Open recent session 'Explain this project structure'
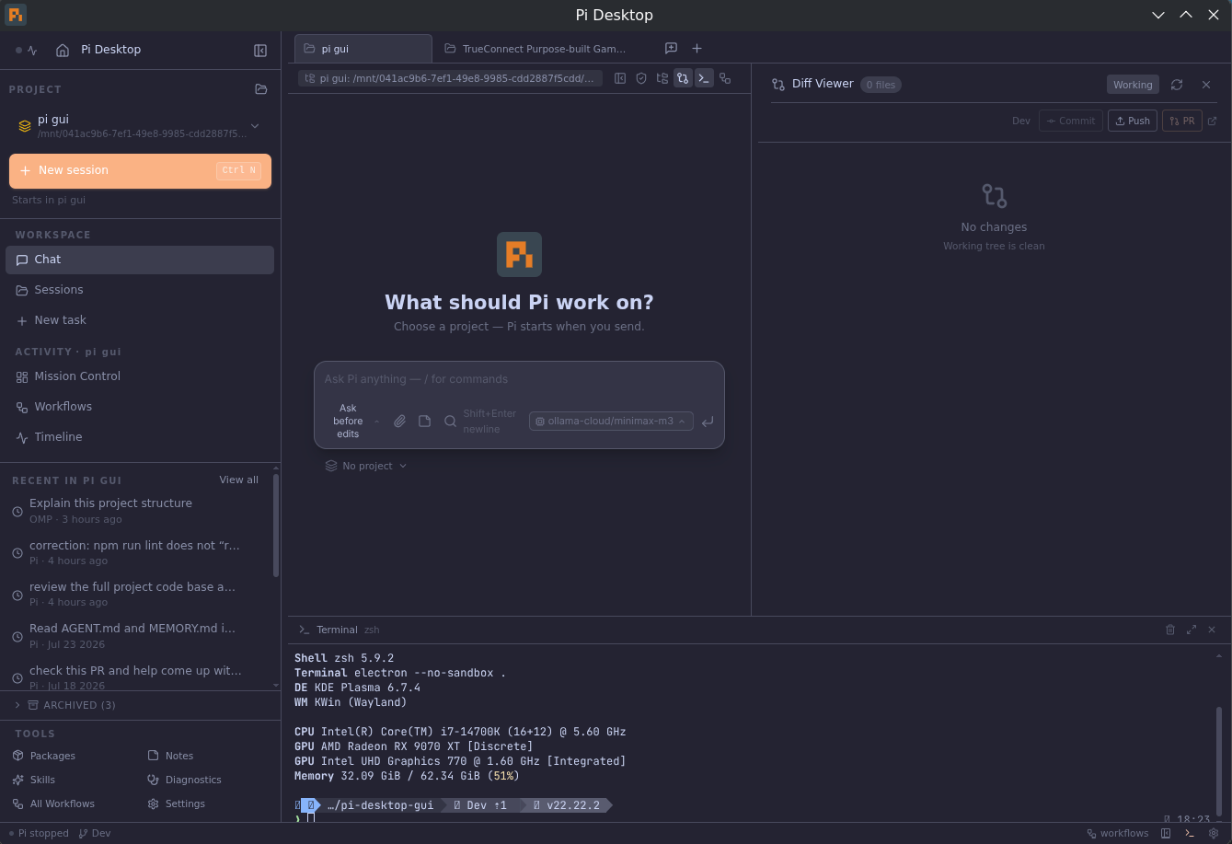Image resolution: width=1232 pixels, height=844 pixels. [x=136, y=511]
